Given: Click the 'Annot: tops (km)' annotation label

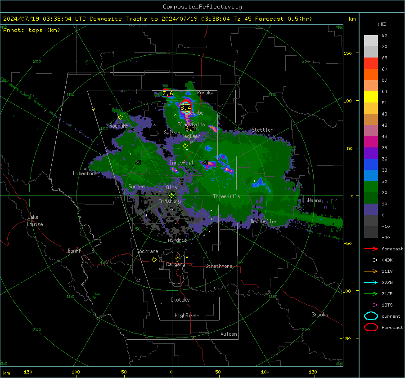Looking at the screenshot, I should pos(31,30).
